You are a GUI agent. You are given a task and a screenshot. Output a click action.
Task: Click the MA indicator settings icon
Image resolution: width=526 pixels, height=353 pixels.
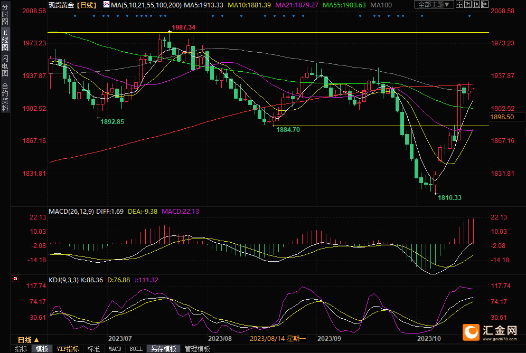[106, 5]
